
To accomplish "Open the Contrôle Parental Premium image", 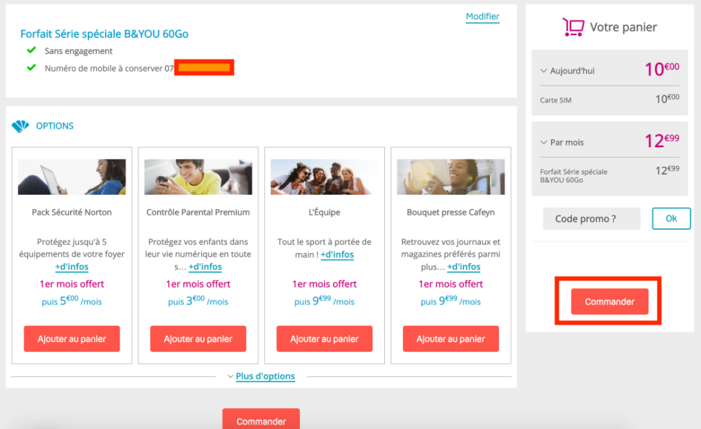I will (198, 177).
